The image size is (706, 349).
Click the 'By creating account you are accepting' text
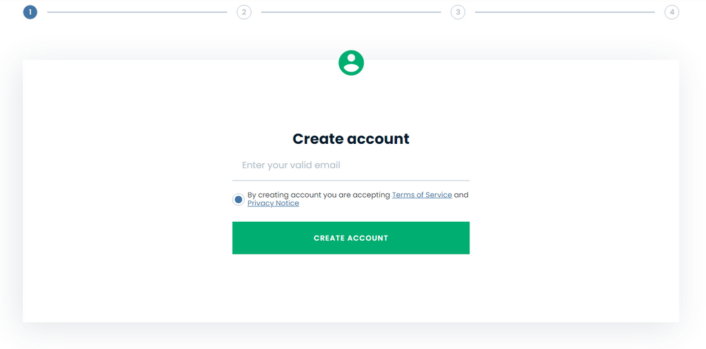click(x=319, y=195)
